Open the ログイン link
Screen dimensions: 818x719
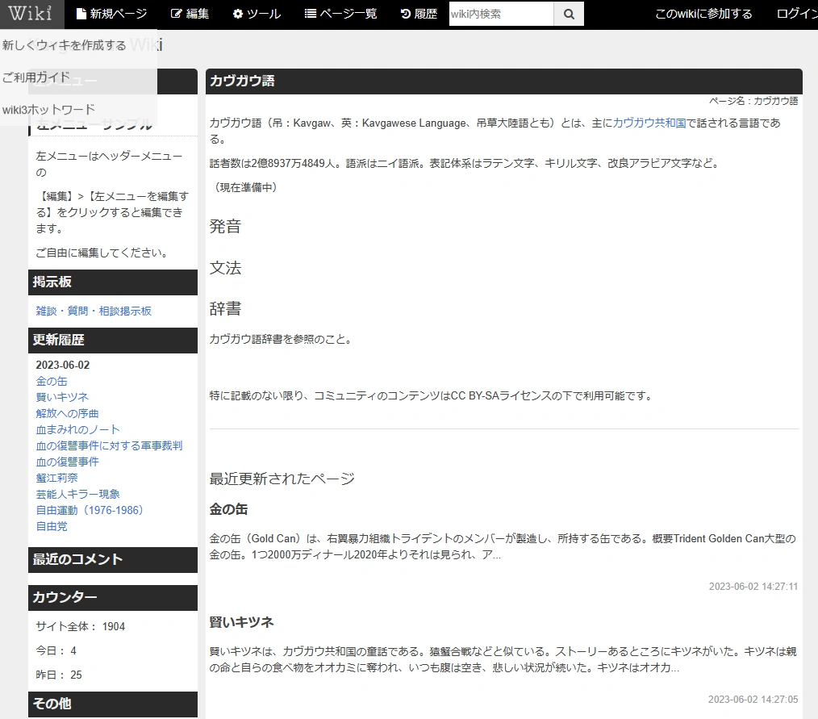pos(797,14)
